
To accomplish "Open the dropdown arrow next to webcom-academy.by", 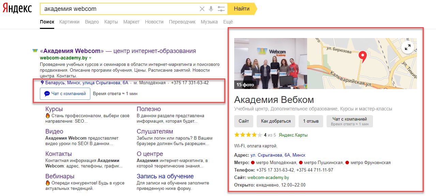I will click(x=90, y=58).
